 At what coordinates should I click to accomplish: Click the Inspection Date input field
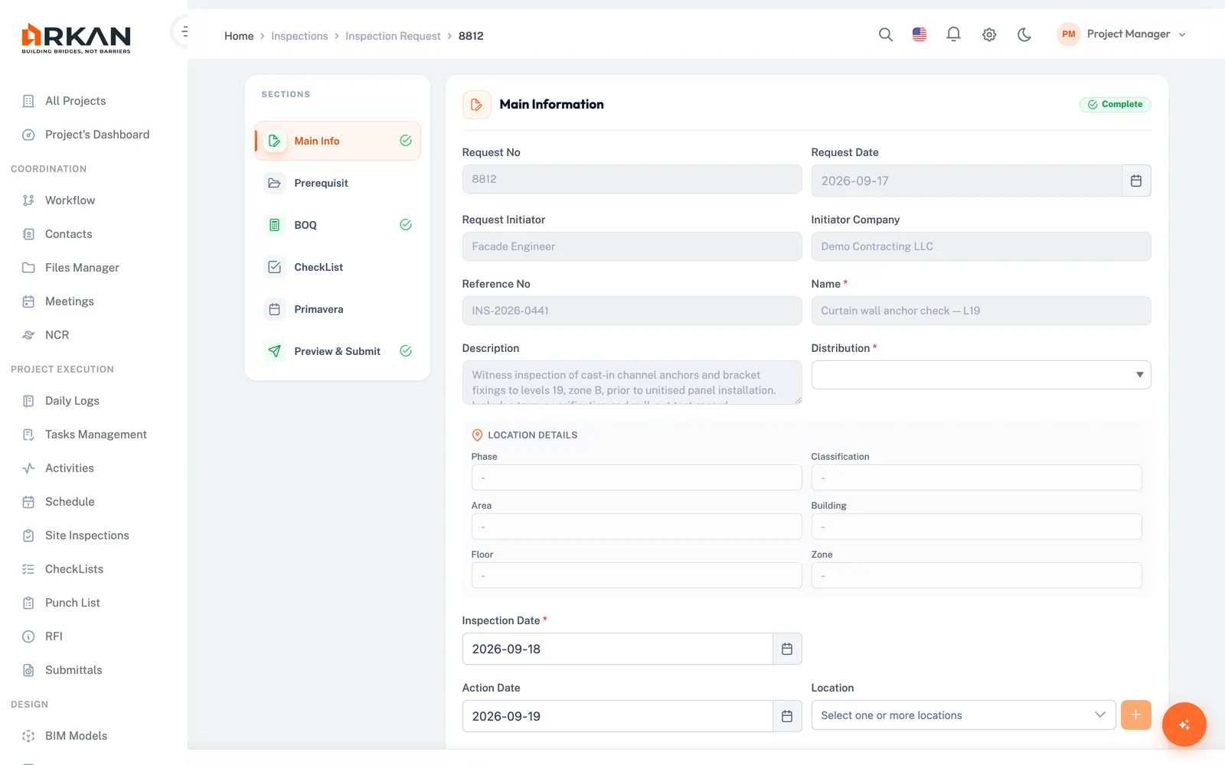617,649
